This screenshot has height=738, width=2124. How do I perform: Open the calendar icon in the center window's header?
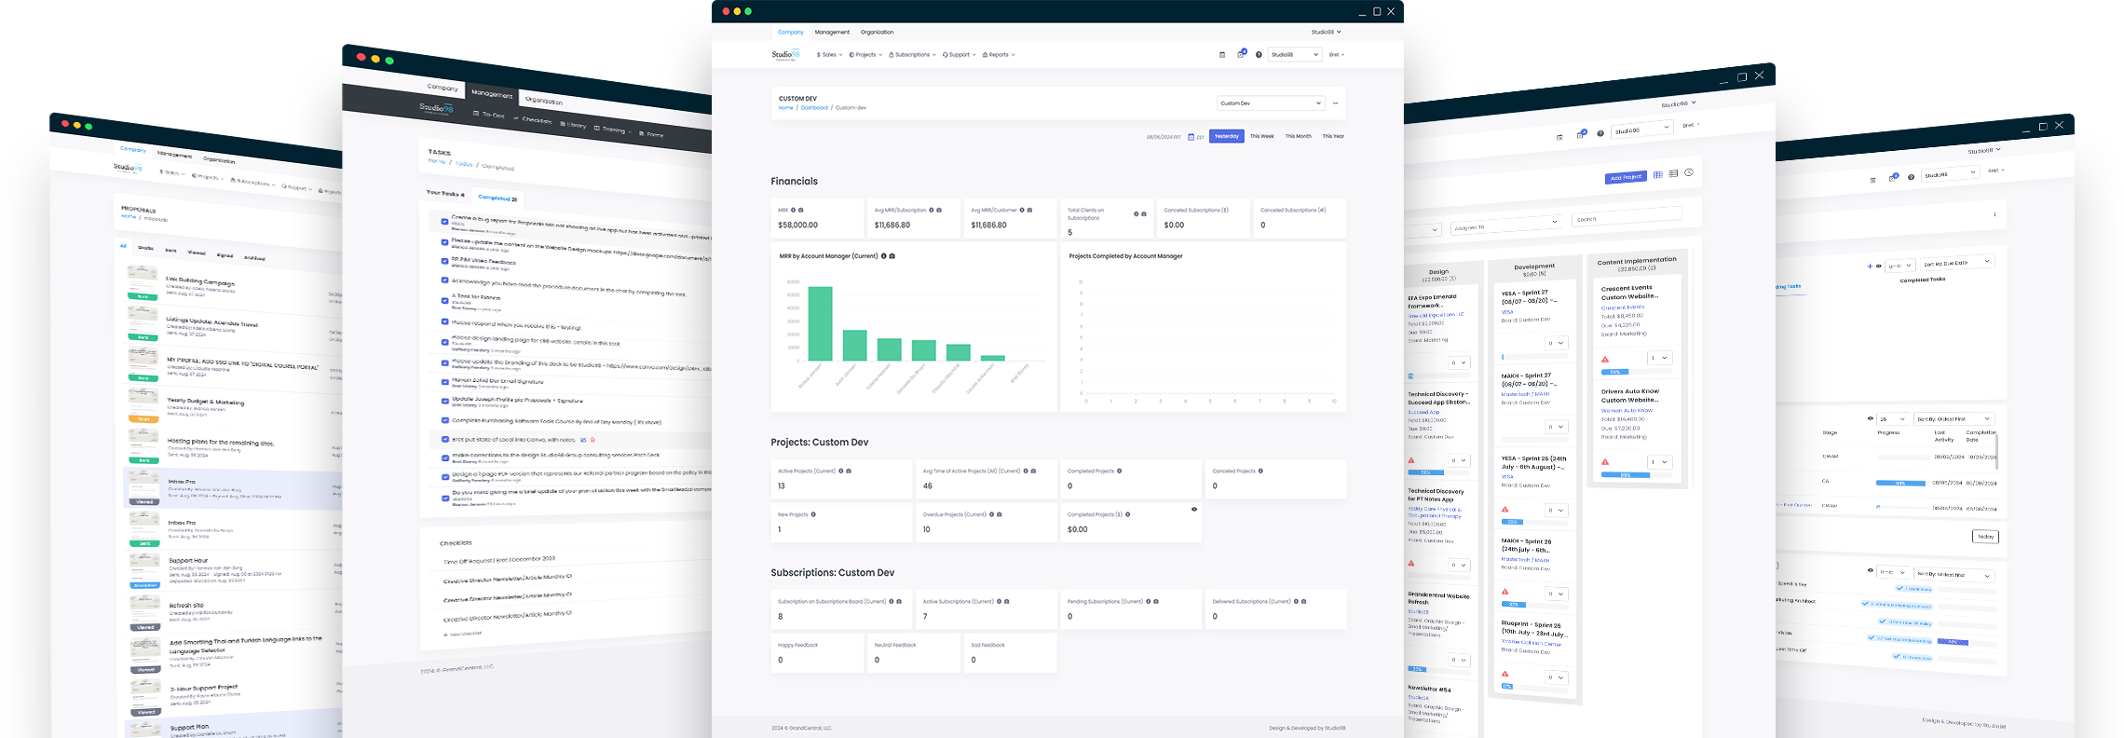click(1222, 55)
